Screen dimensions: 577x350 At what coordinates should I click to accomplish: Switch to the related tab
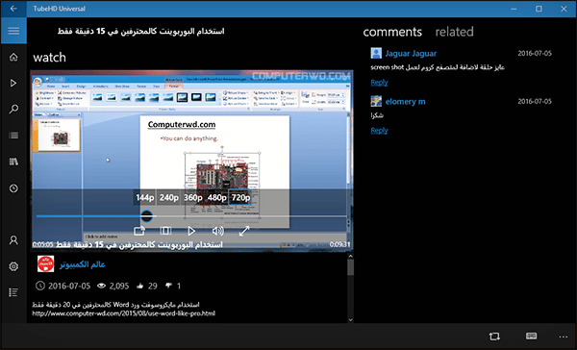pyautogui.click(x=455, y=32)
